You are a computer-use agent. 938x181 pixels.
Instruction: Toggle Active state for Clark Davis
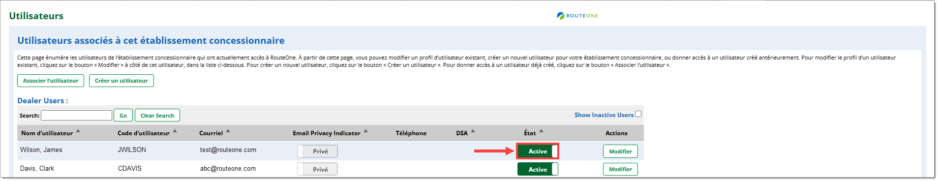click(538, 169)
